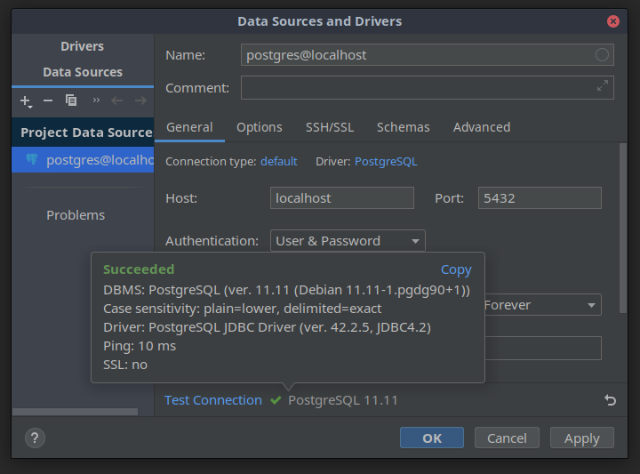Viewport: 640px width, 474px height.
Task: Open the Options tab
Action: [260, 127]
